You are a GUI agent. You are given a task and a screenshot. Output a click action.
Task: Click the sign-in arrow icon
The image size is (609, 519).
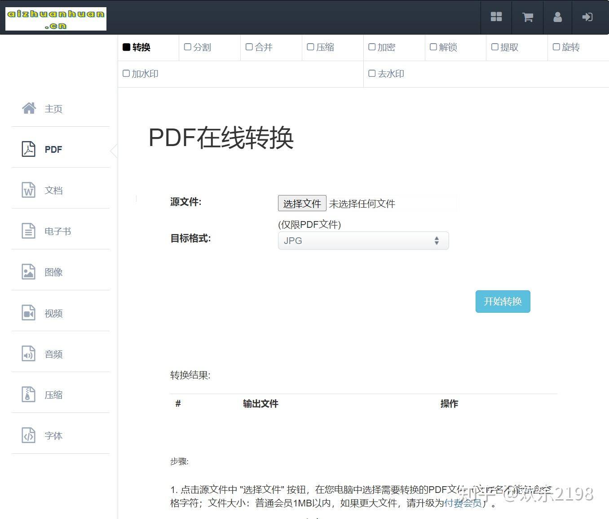(587, 17)
